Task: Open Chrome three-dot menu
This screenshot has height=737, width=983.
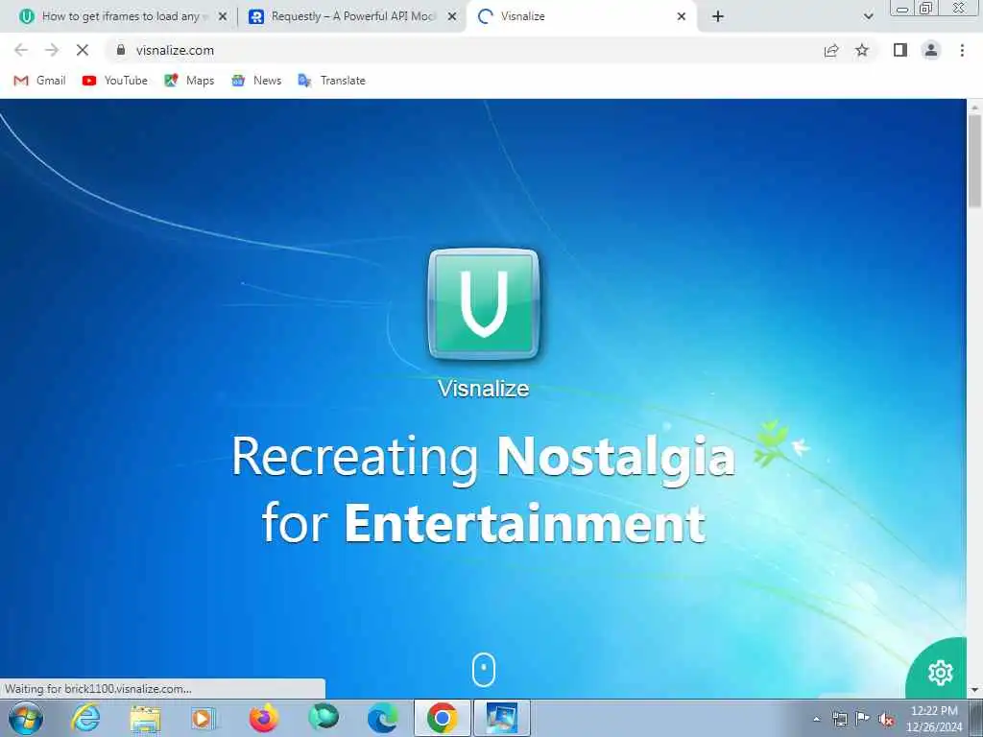Action: (x=962, y=50)
